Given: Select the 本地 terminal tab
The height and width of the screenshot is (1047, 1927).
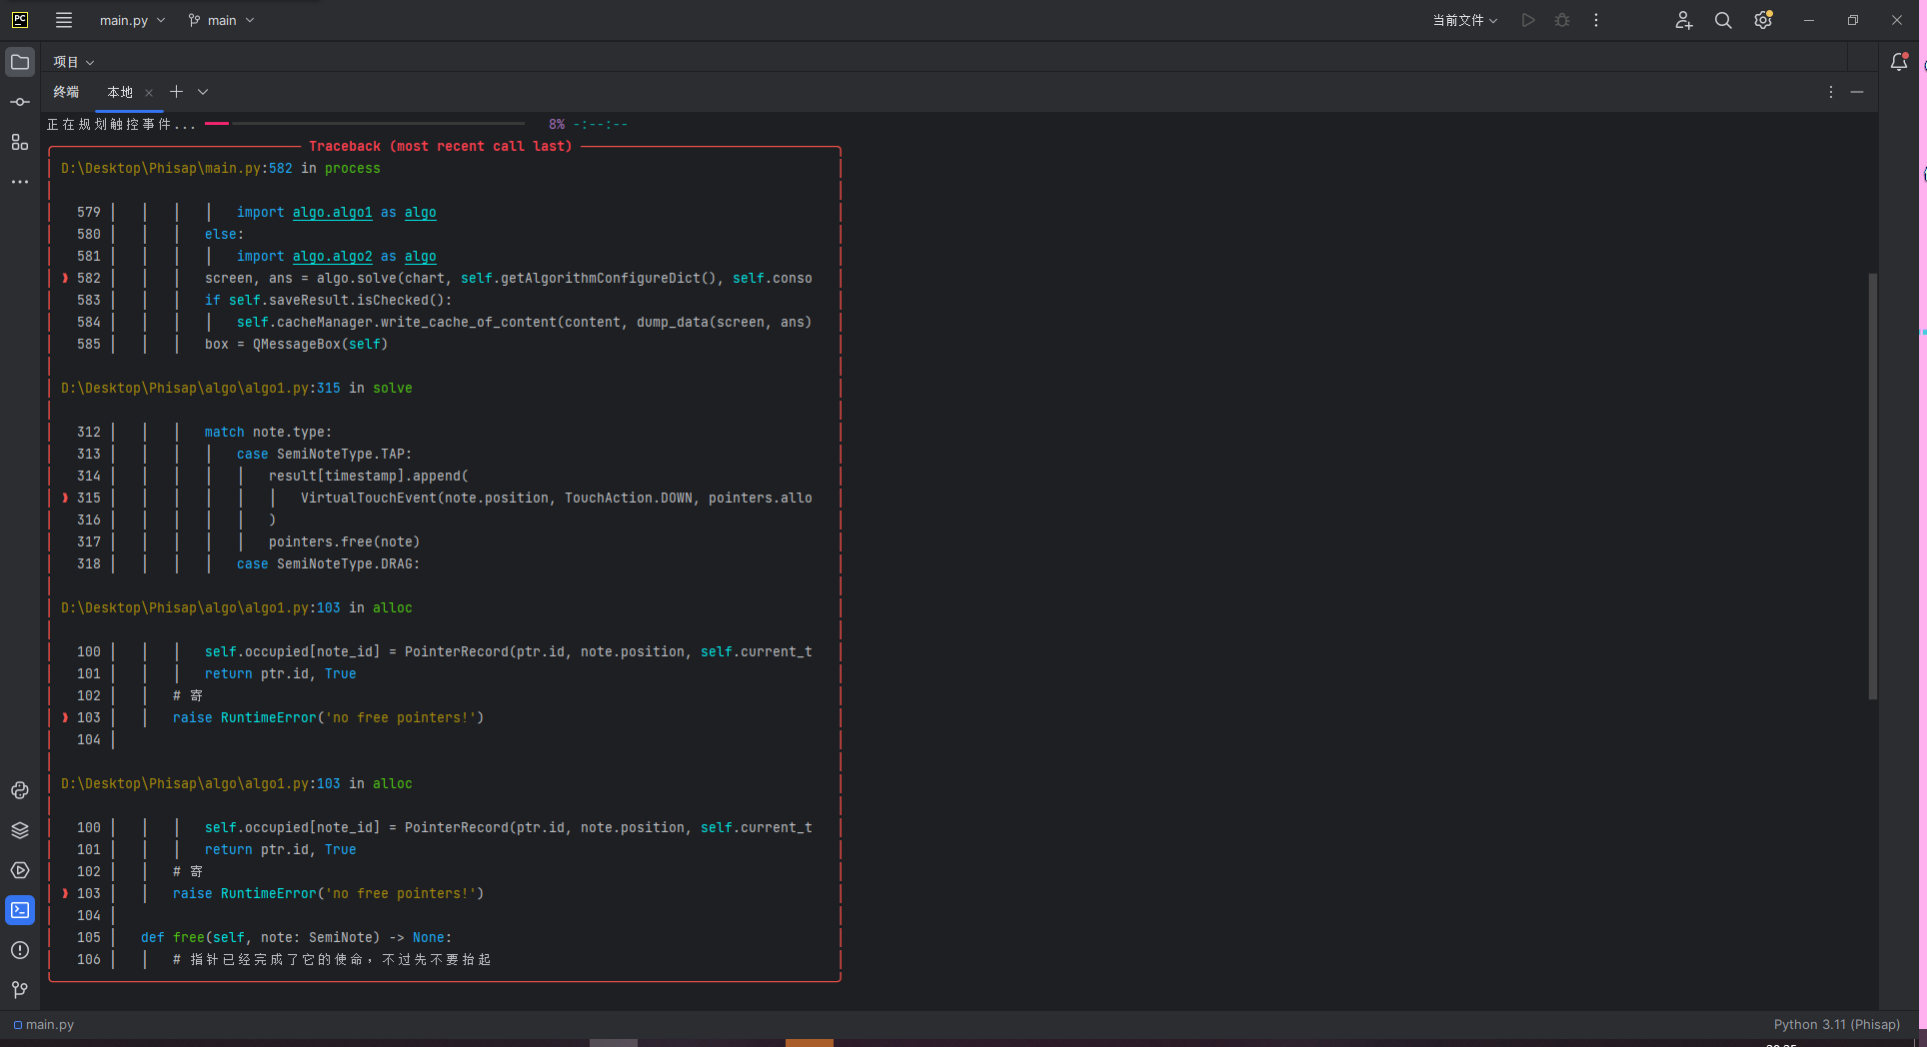Looking at the screenshot, I should coord(119,91).
